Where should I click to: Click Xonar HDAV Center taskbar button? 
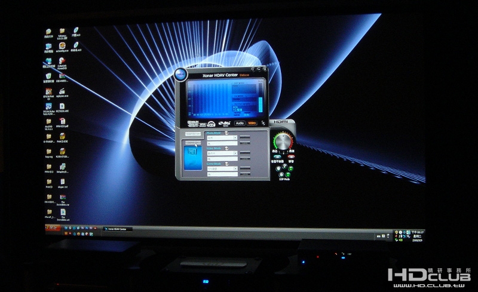click(x=117, y=229)
